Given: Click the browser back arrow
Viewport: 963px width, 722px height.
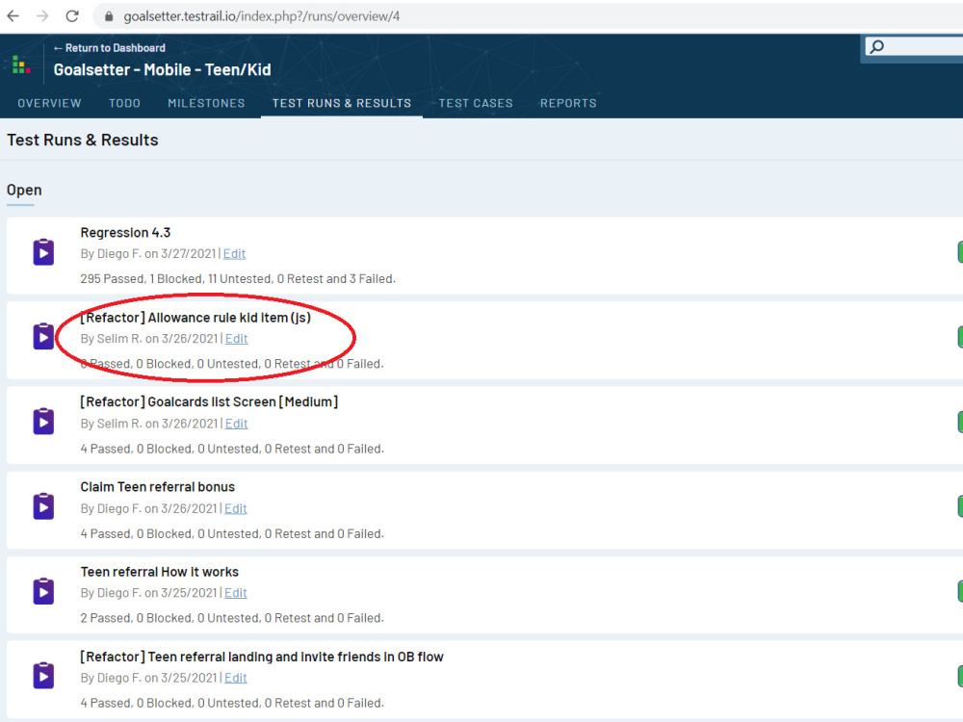Looking at the screenshot, I should 13,16.
